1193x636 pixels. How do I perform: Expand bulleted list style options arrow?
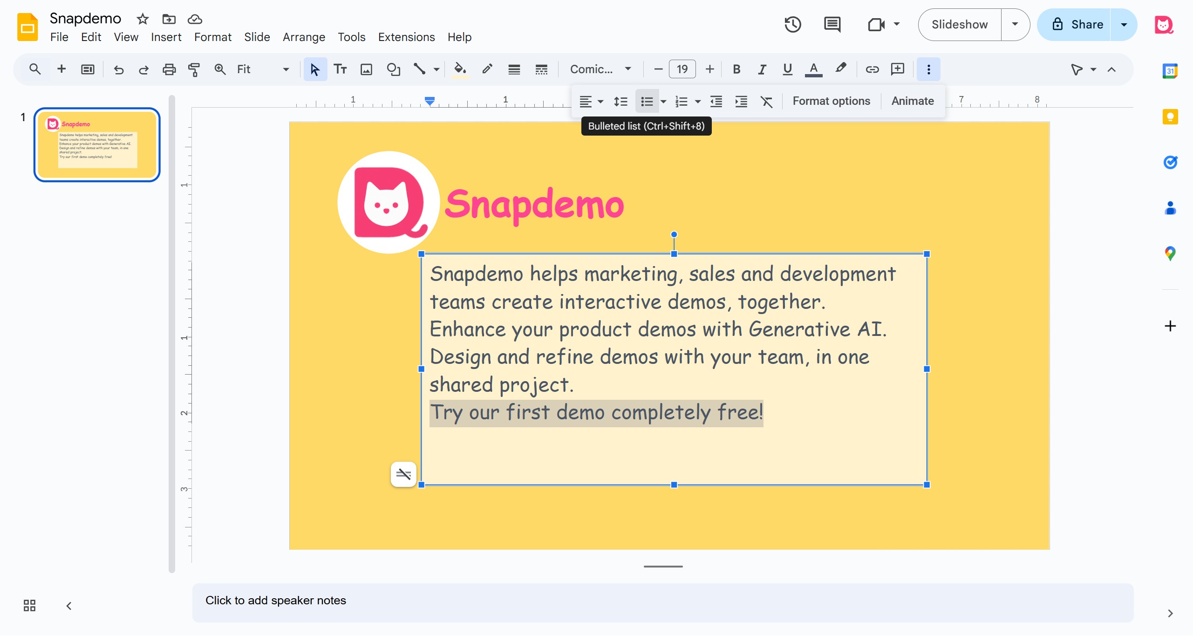coord(663,101)
